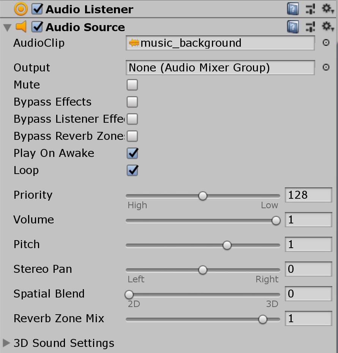Enable the Bypass Listener Effects checkbox
The height and width of the screenshot is (353, 338).
(x=132, y=119)
